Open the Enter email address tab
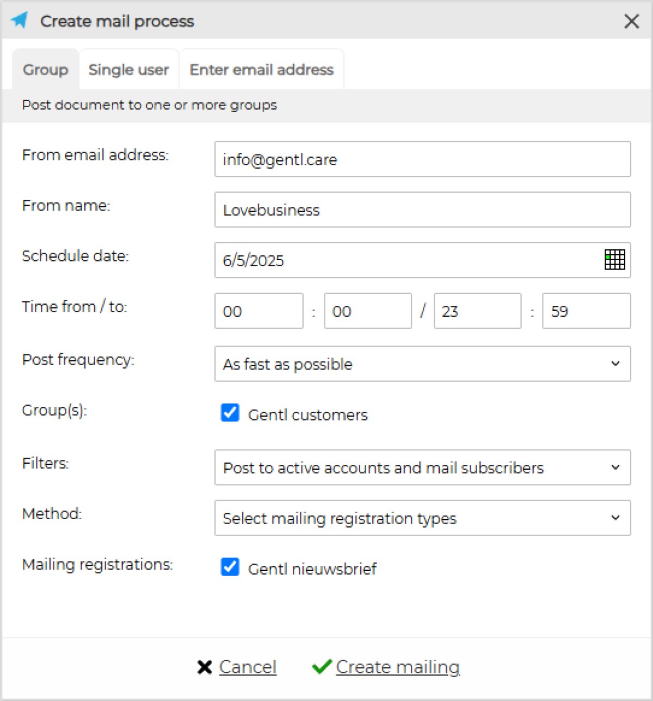This screenshot has width=653, height=701. 261,70
